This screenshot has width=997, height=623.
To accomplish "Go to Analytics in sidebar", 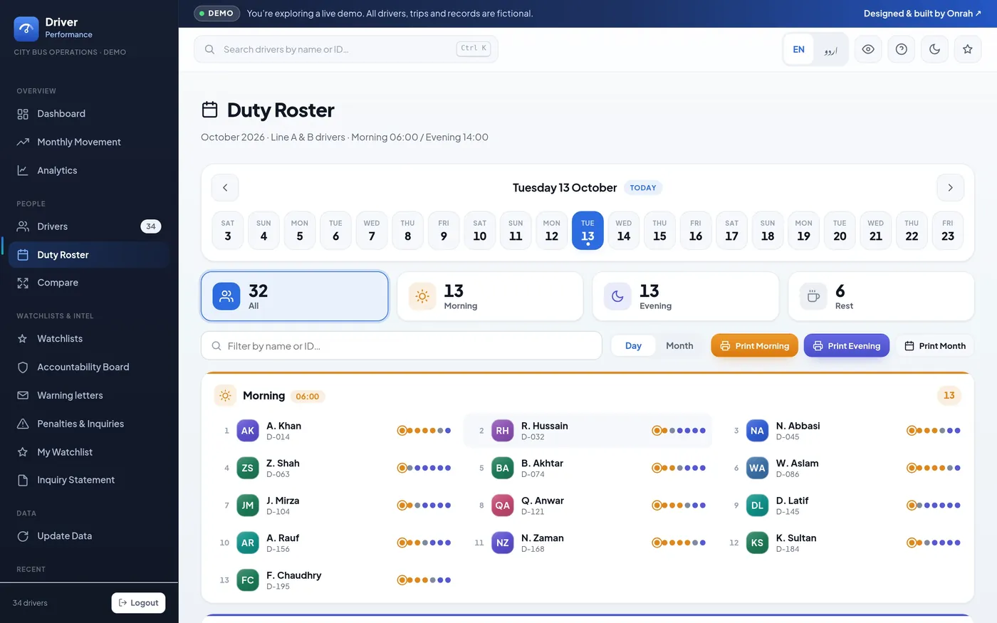I will coord(89,170).
